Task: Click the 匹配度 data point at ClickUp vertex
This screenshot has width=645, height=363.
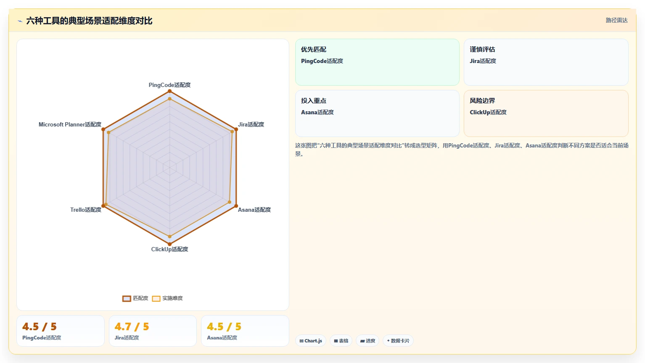Action: pyautogui.click(x=169, y=244)
